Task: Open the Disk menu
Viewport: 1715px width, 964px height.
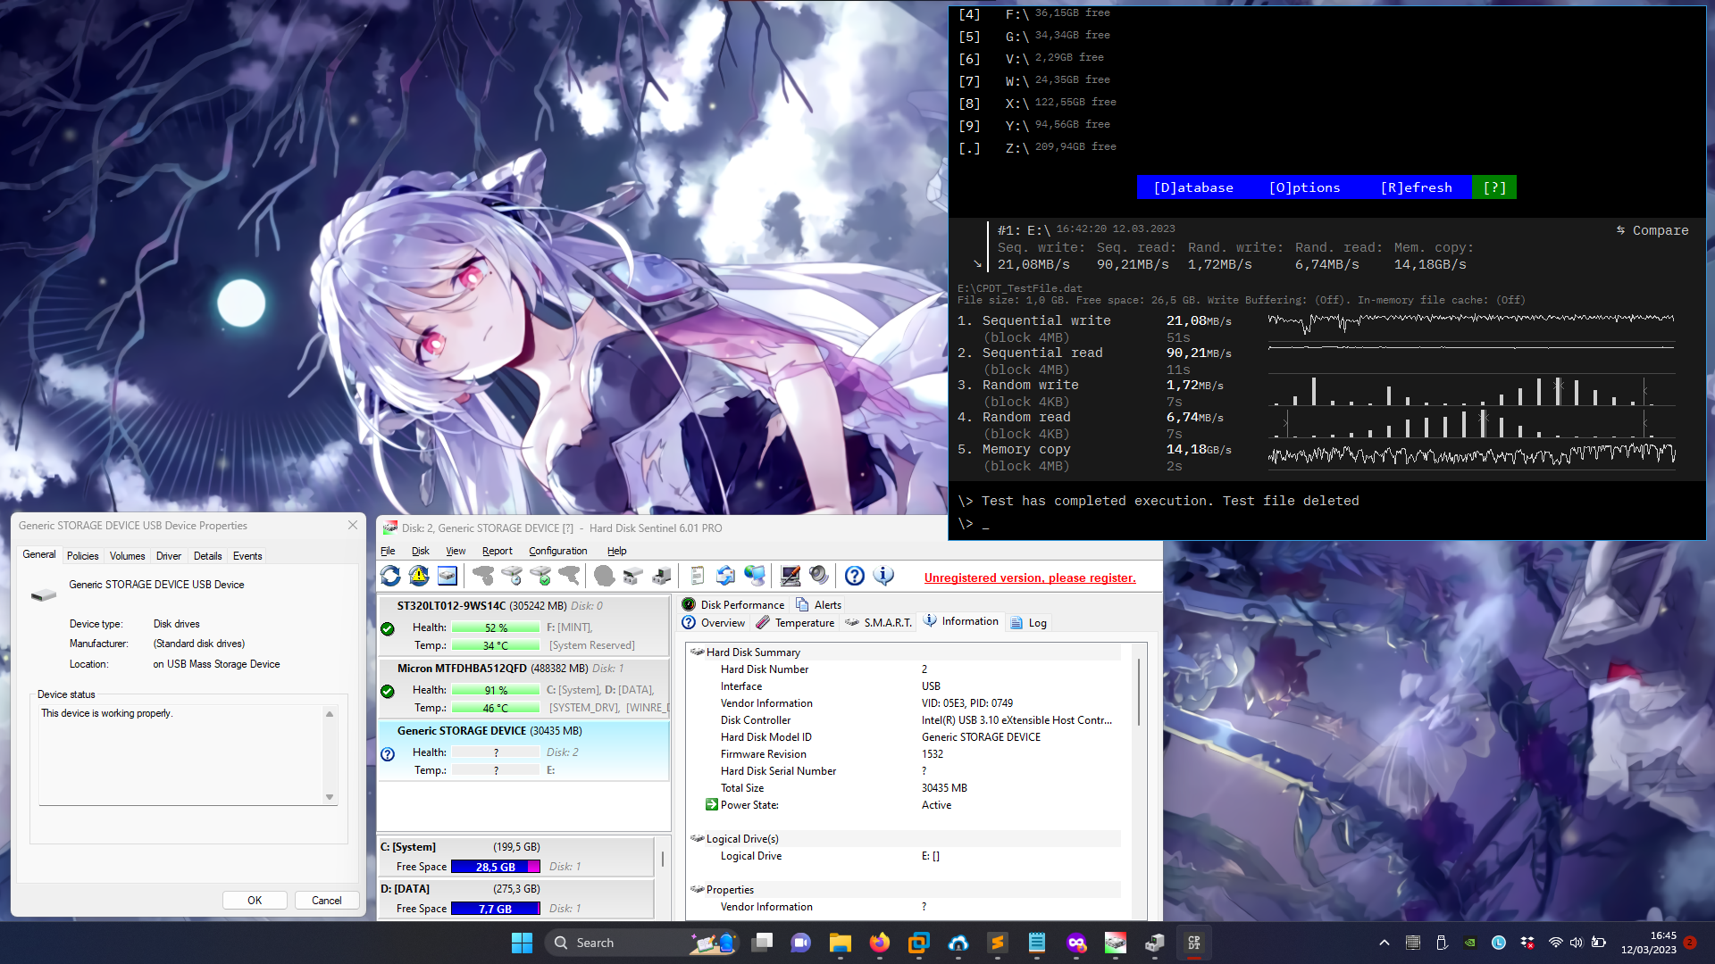Action: click(x=421, y=551)
